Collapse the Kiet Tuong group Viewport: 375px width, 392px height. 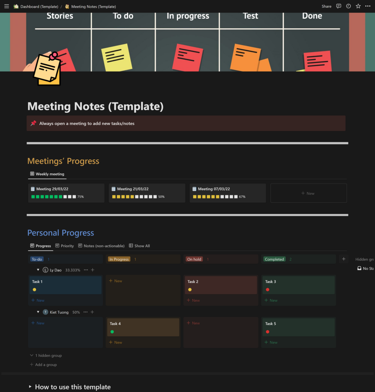point(38,312)
